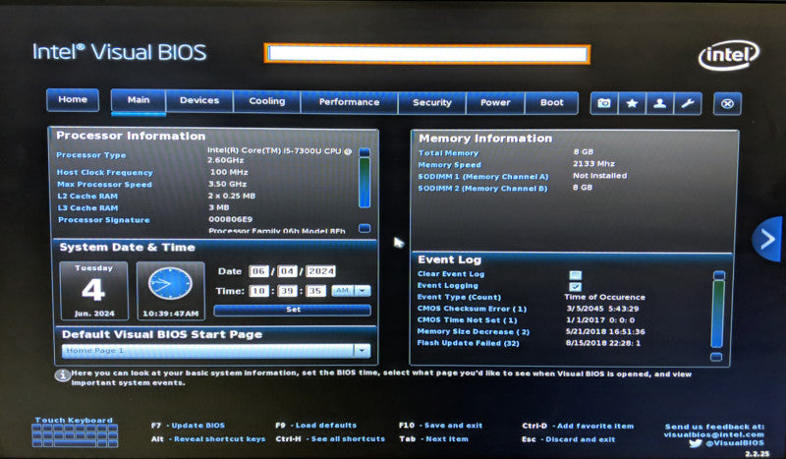The height and width of the screenshot is (459, 786).
Task: Edit the day field 04
Action: pyautogui.click(x=287, y=271)
